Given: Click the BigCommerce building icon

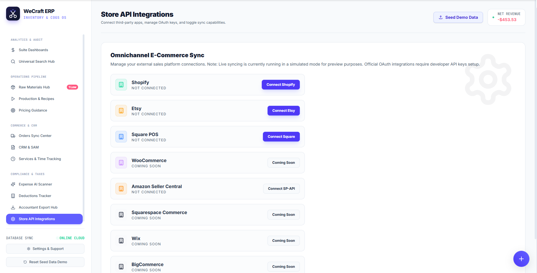Looking at the screenshot, I should point(121,267).
